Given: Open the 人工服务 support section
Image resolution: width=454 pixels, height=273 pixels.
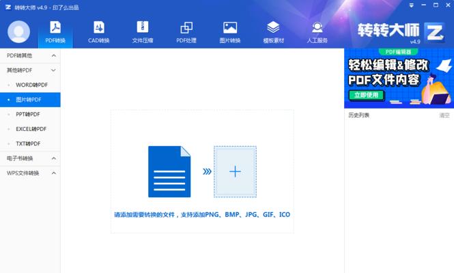Looking at the screenshot, I should [317, 33].
